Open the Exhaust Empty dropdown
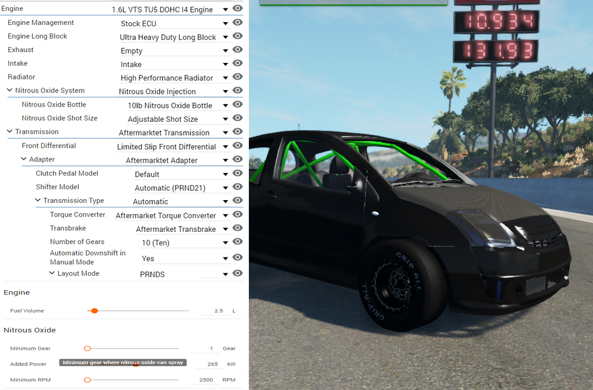The image size is (593, 390). (x=175, y=50)
